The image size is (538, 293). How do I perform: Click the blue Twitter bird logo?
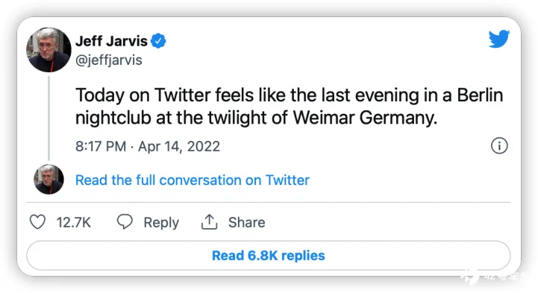(x=499, y=39)
